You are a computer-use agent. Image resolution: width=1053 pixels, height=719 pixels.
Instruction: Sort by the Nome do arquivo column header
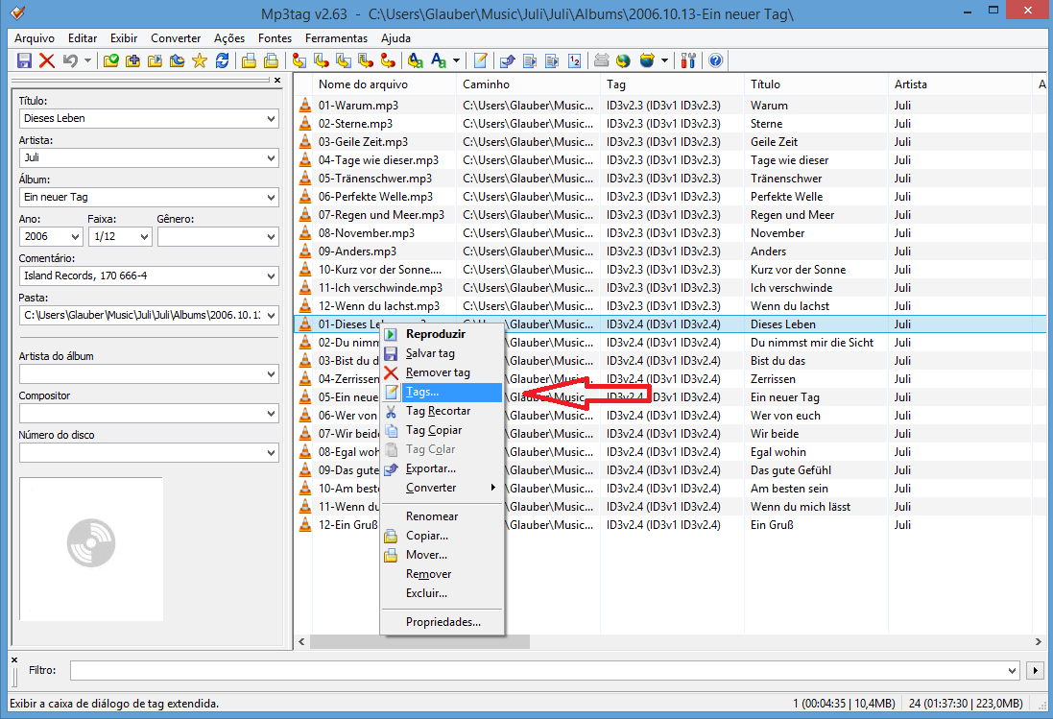tap(384, 84)
